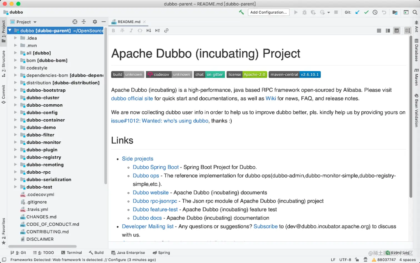Viewport: 420px width, 263px height.
Task: Open Project Structure icon
Action: click(x=395, y=12)
